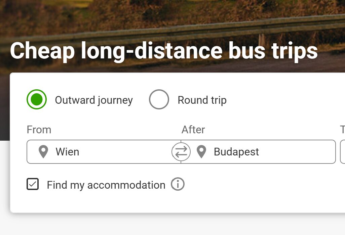Click the location pin beside Wien
The image size is (345, 235).
click(43, 152)
